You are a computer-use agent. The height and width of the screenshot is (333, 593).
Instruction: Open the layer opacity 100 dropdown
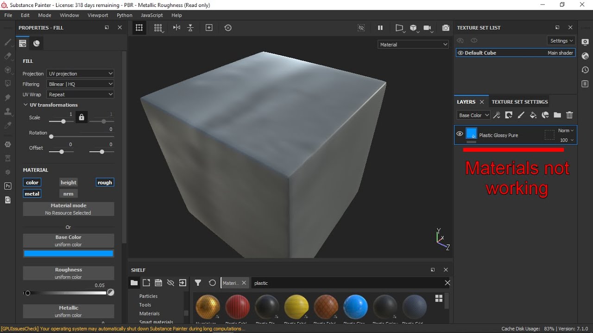pos(567,140)
